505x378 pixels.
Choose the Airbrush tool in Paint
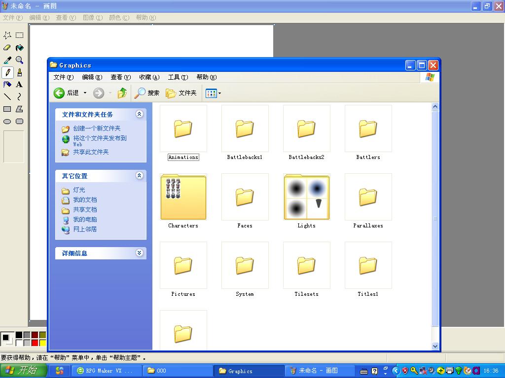coord(7,85)
